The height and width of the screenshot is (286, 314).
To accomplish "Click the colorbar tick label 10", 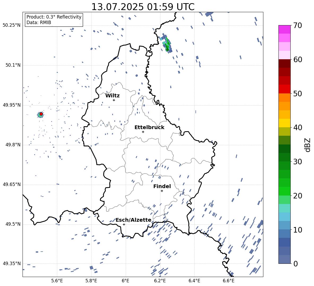I will click(x=298, y=230).
